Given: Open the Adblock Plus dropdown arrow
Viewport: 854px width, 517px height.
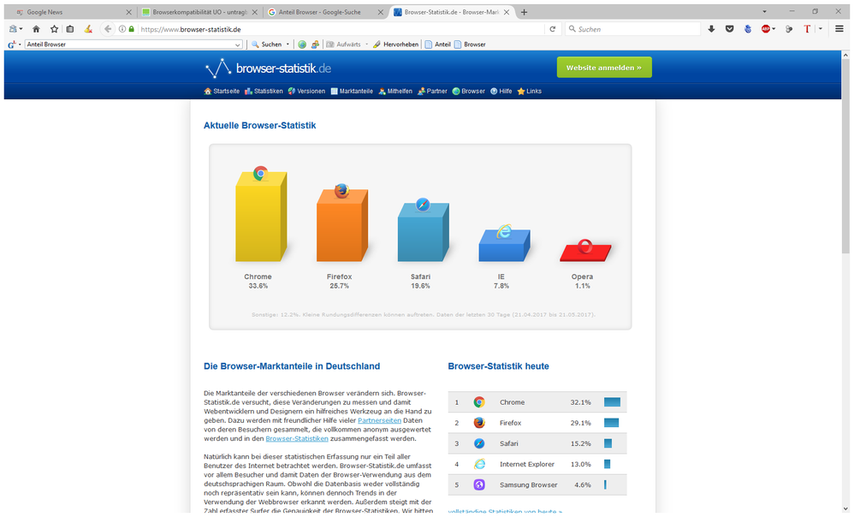Looking at the screenshot, I should point(774,29).
